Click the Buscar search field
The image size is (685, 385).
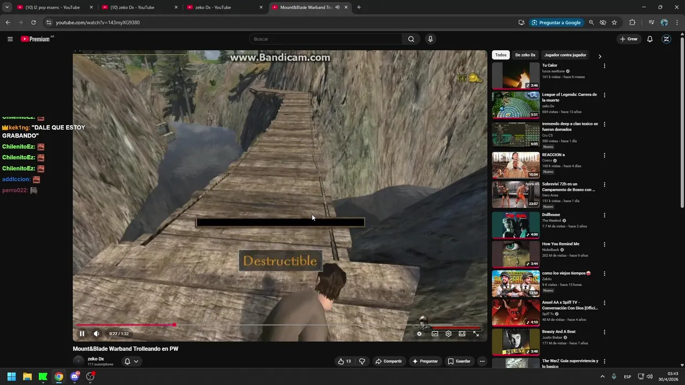click(325, 39)
